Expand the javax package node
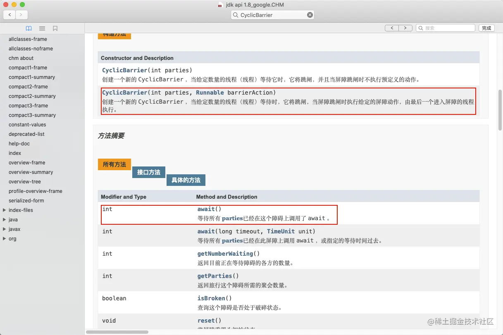 click(x=4, y=229)
